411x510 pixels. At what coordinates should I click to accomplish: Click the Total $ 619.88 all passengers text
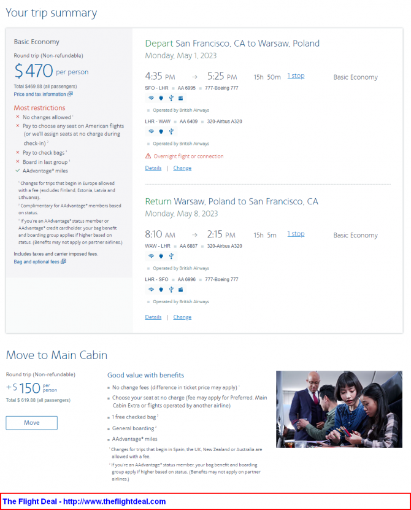(x=38, y=400)
